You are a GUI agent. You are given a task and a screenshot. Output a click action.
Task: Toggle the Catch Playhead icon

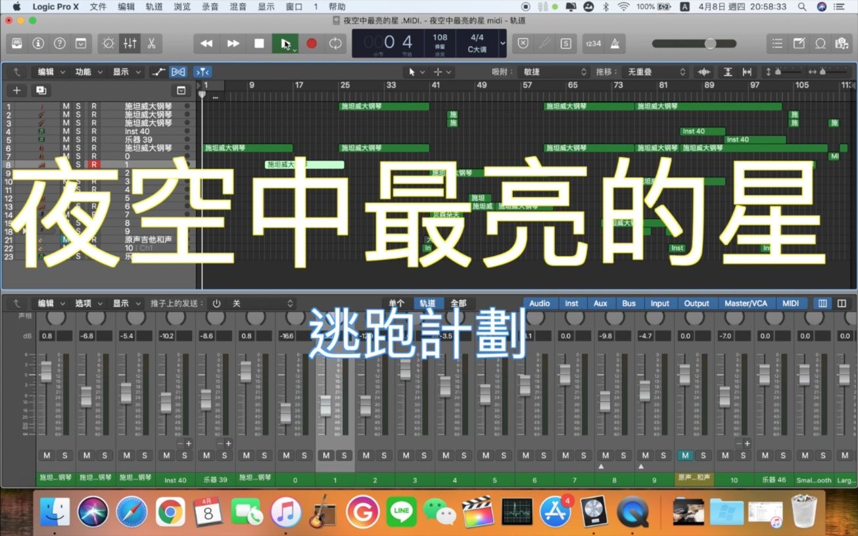pos(203,72)
